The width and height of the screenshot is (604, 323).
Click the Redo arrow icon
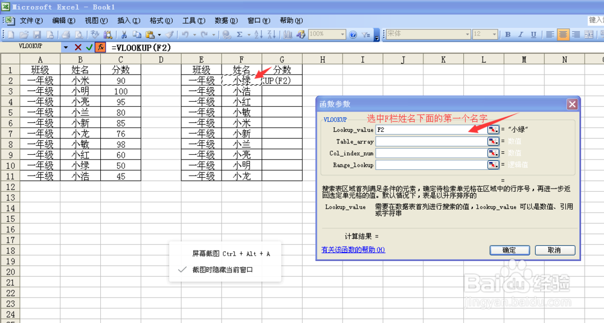pyautogui.click(x=204, y=34)
